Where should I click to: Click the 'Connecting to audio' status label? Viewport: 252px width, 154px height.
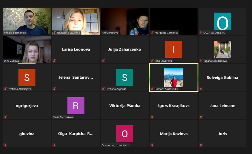coord(115,145)
